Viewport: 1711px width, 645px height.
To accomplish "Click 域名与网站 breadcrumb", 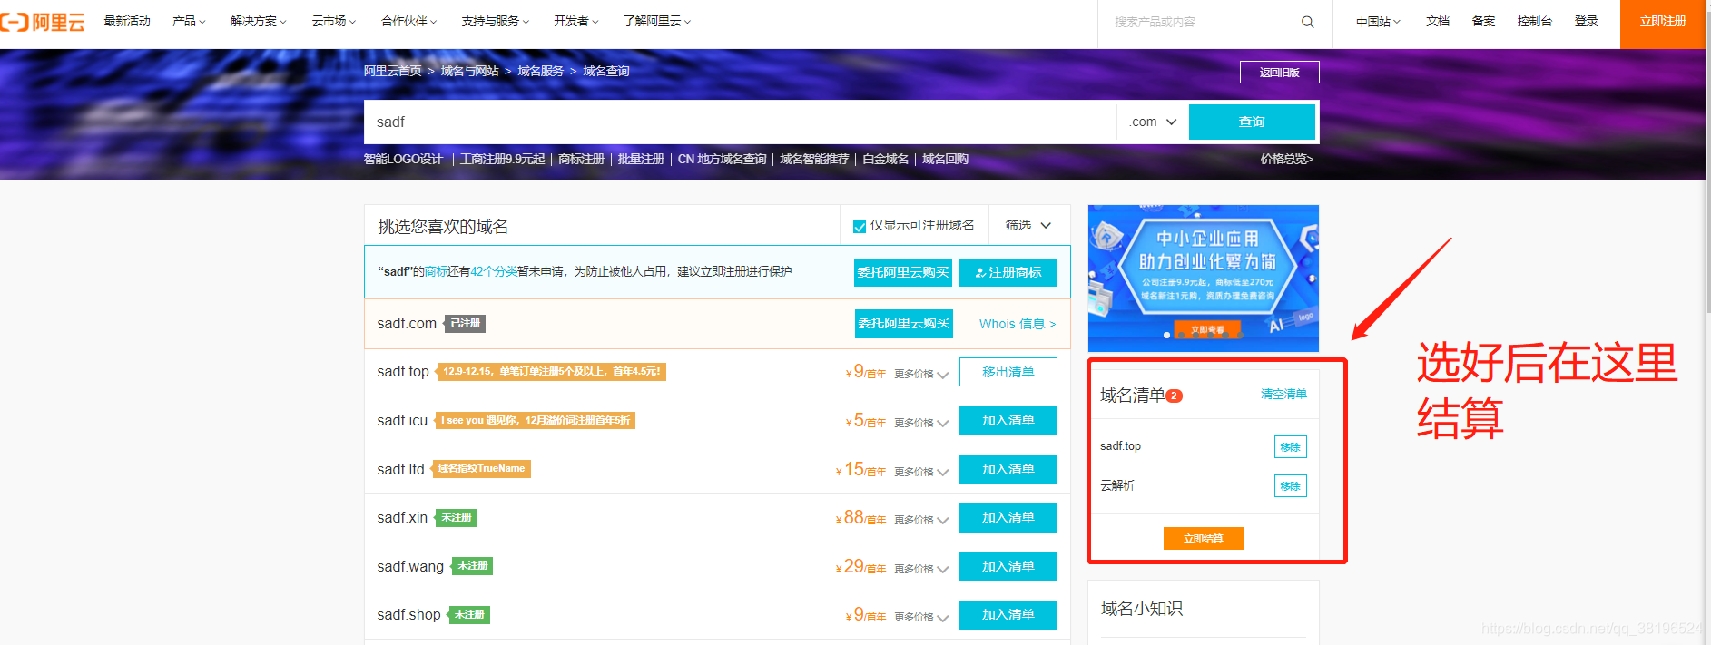I will (469, 71).
